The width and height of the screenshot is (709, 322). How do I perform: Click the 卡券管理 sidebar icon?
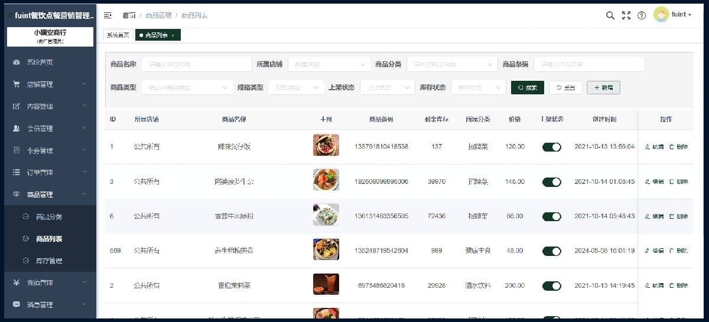[17, 150]
